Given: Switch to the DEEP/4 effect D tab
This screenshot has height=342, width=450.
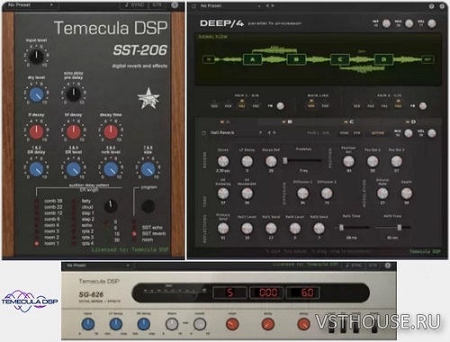Looking at the screenshot, I should 410,121.
